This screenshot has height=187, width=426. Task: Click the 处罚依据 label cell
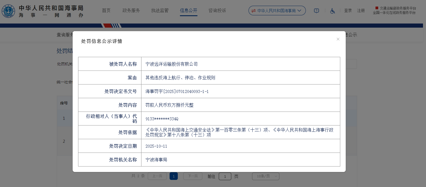pyautogui.click(x=110, y=132)
